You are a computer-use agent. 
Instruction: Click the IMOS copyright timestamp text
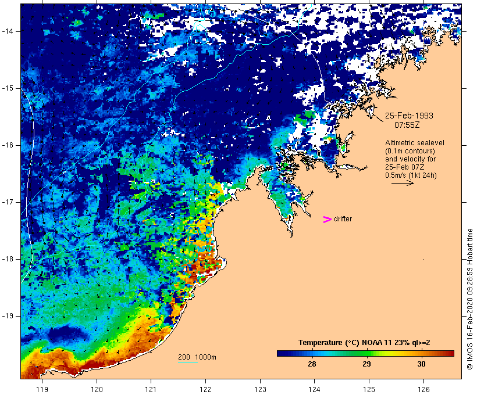coord(469,299)
